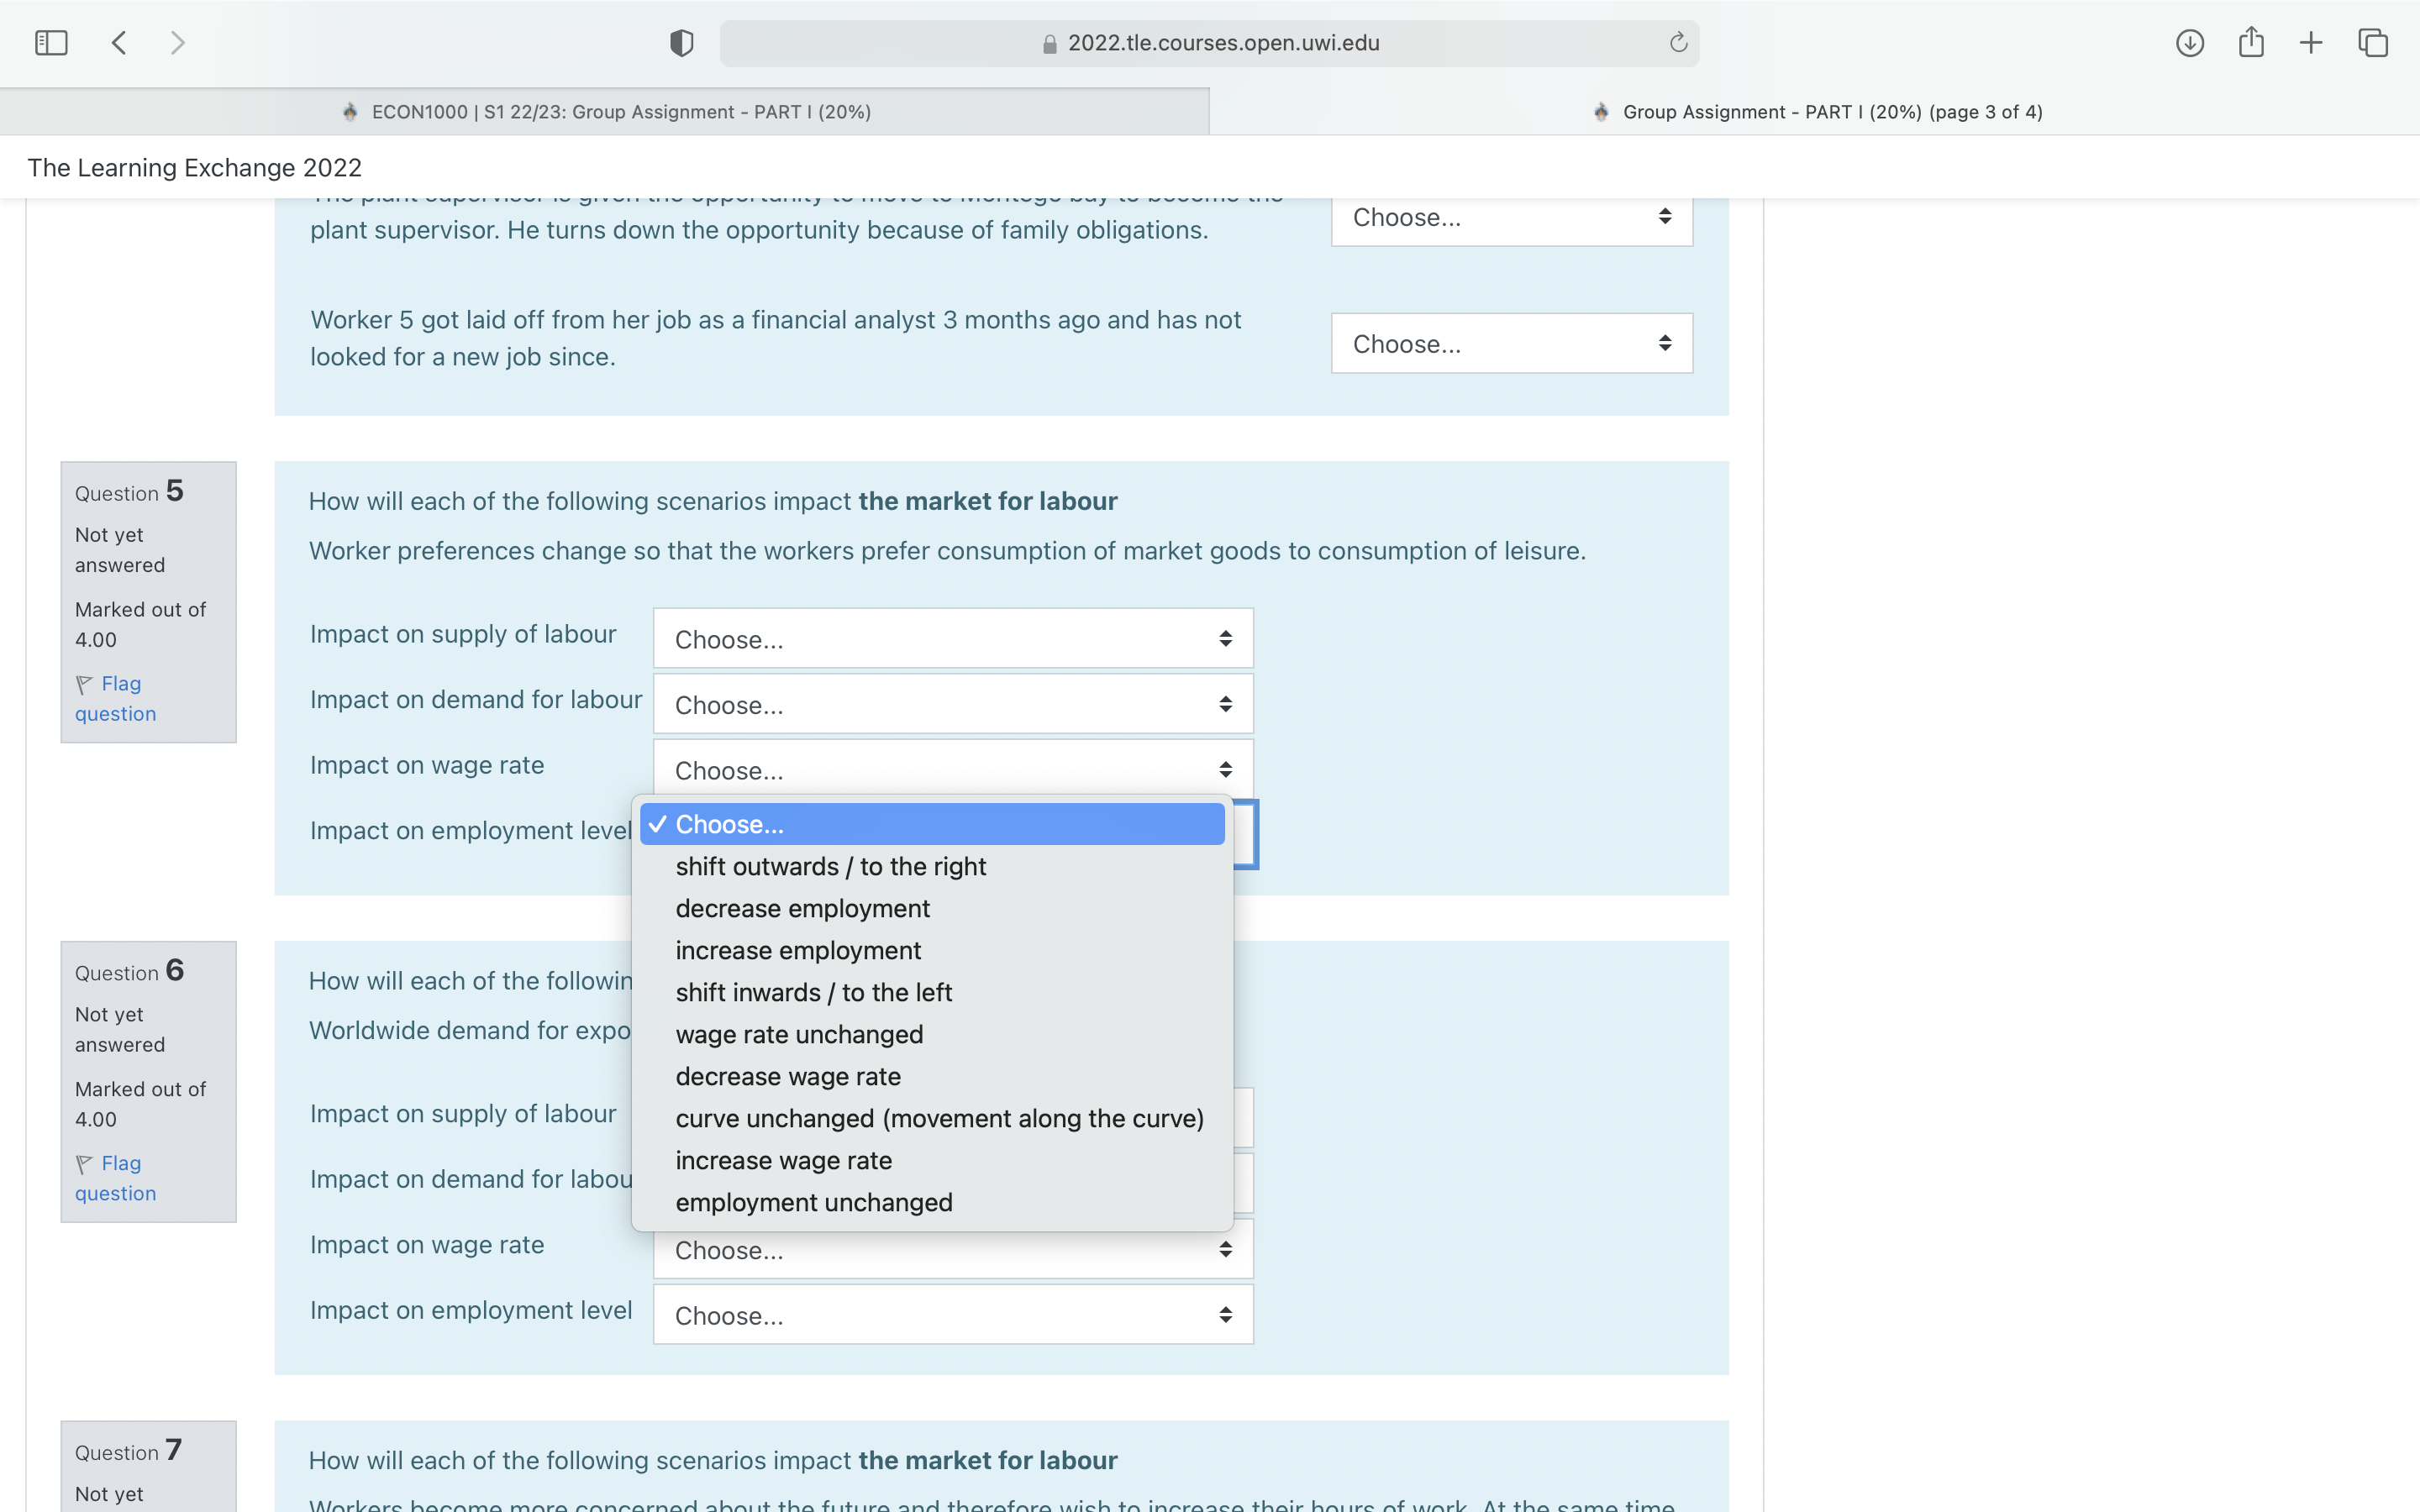This screenshot has width=2420, height=1512.
Task: Click the privacy shield icon
Action: 681,43
